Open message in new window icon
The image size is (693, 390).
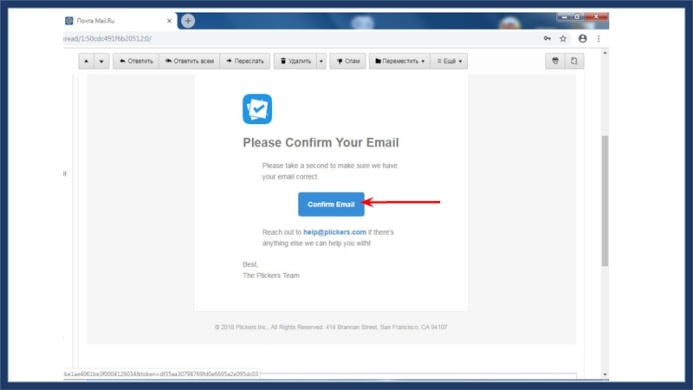(x=574, y=61)
